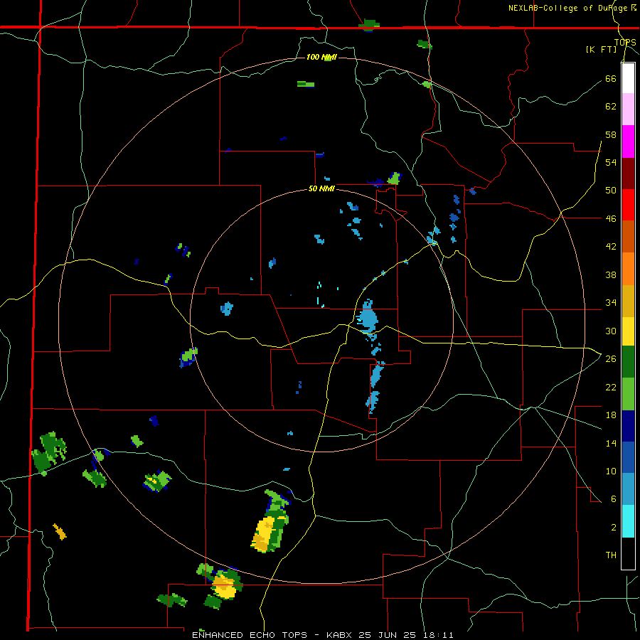Pick the navy blue legend swatch
Viewport: 640px width, 640px height.
628,426
